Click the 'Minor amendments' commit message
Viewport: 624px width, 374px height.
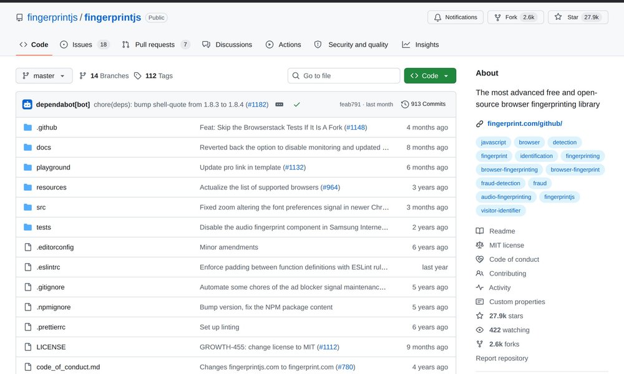[229, 247]
